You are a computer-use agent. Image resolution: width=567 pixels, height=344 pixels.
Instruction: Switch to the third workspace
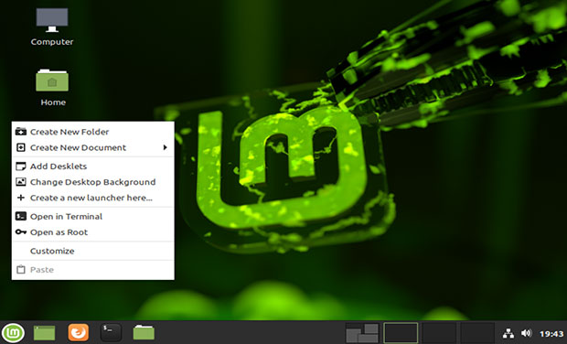coord(477,333)
